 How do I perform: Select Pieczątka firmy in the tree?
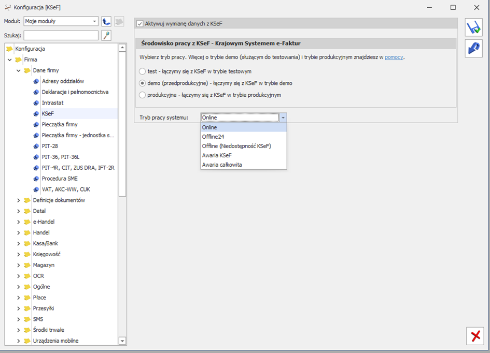point(60,125)
